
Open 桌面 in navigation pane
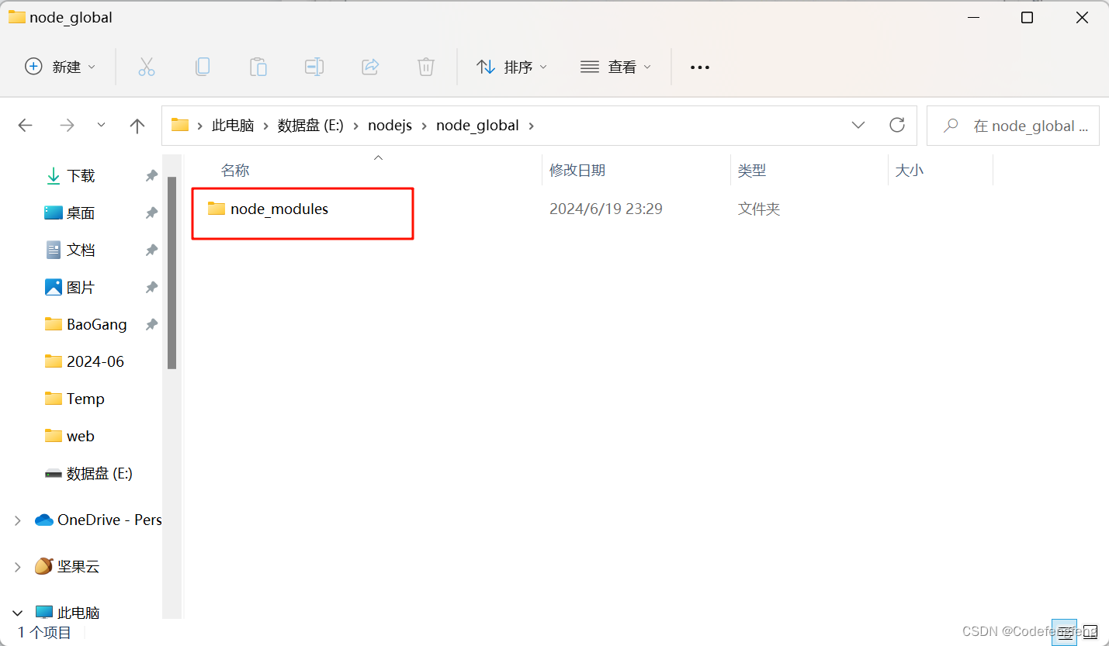(81, 212)
